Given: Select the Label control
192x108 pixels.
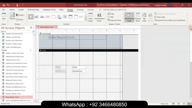Looking at the screenshot, I should pyautogui.click(x=42, y=17).
